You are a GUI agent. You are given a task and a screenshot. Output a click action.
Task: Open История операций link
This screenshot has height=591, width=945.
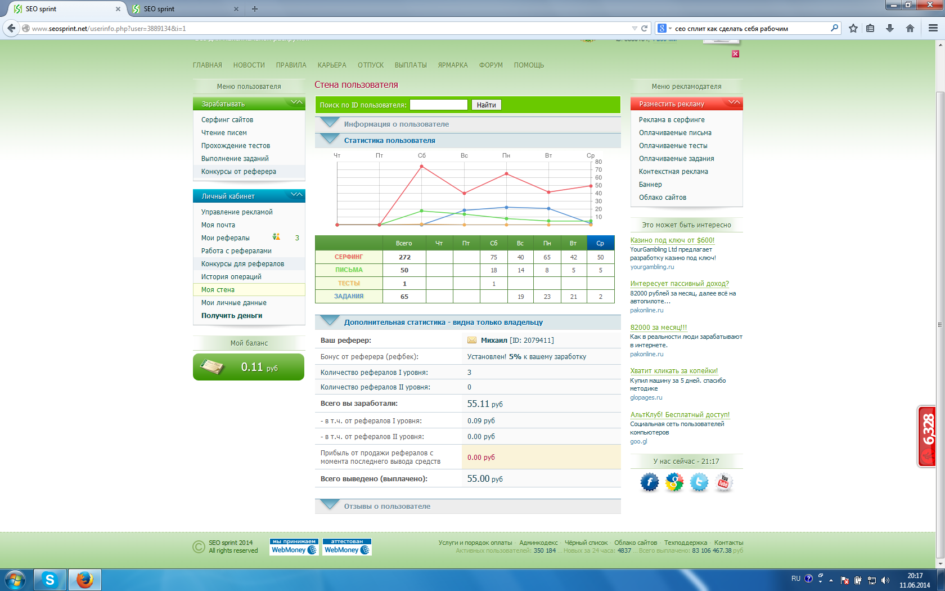click(231, 277)
